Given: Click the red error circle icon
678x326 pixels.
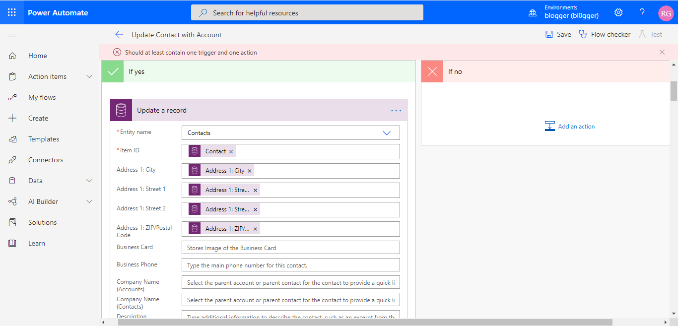Looking at the screenshot, I should pos(117,52).
